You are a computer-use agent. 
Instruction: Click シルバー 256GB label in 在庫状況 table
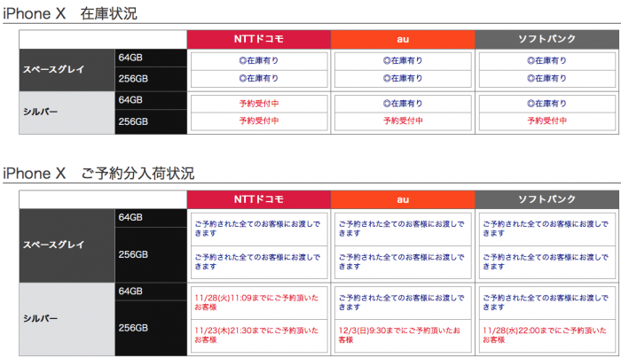(x=151, y=121)
